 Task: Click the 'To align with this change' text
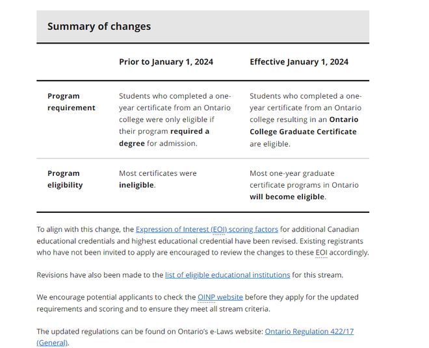(84, 229)
